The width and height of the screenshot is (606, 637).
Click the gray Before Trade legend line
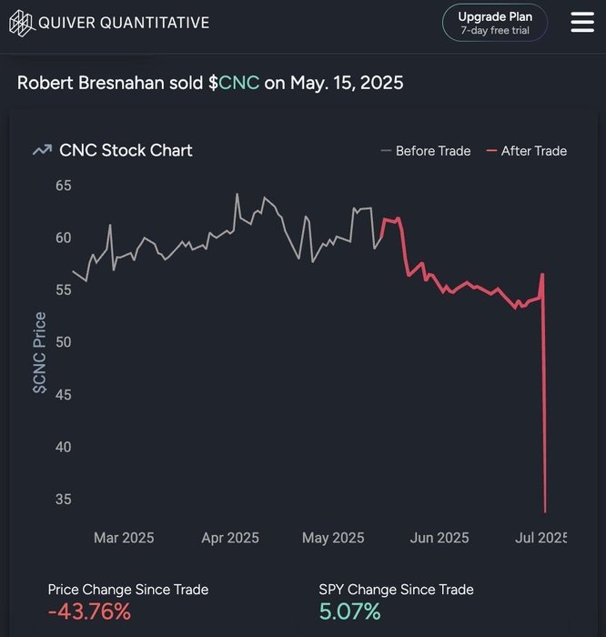coord(387,151)
